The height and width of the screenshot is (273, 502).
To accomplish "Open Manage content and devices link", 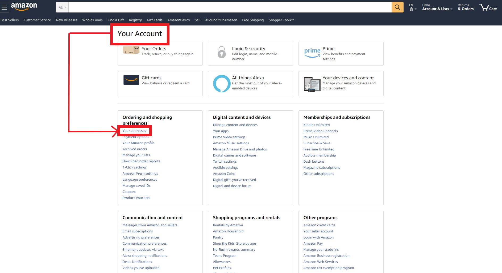I will click(235, 125).
